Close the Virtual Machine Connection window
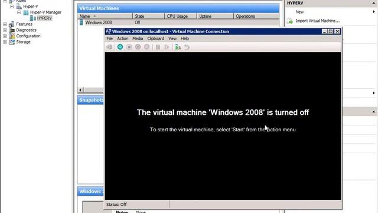This screenshot has height=213, width=378. [x=337, y=31]
